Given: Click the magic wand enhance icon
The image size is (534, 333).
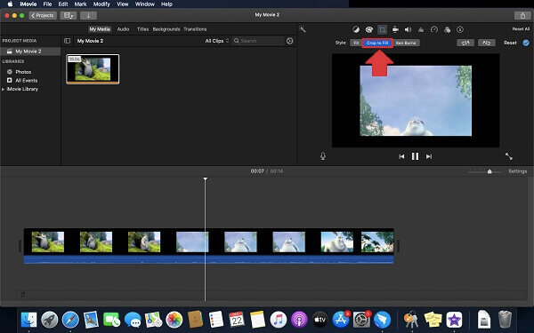Looking at the screenshot, I should 303,29.
